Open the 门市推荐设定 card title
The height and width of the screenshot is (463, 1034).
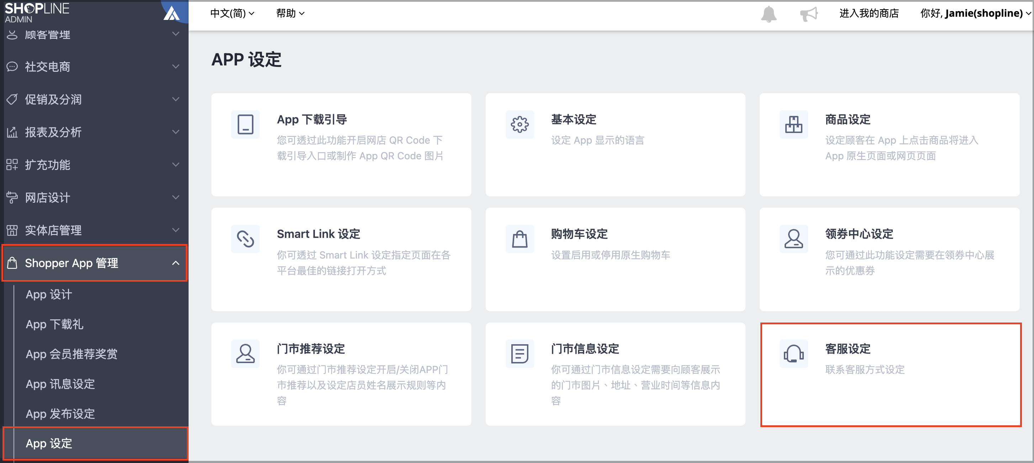click(311, 348)
